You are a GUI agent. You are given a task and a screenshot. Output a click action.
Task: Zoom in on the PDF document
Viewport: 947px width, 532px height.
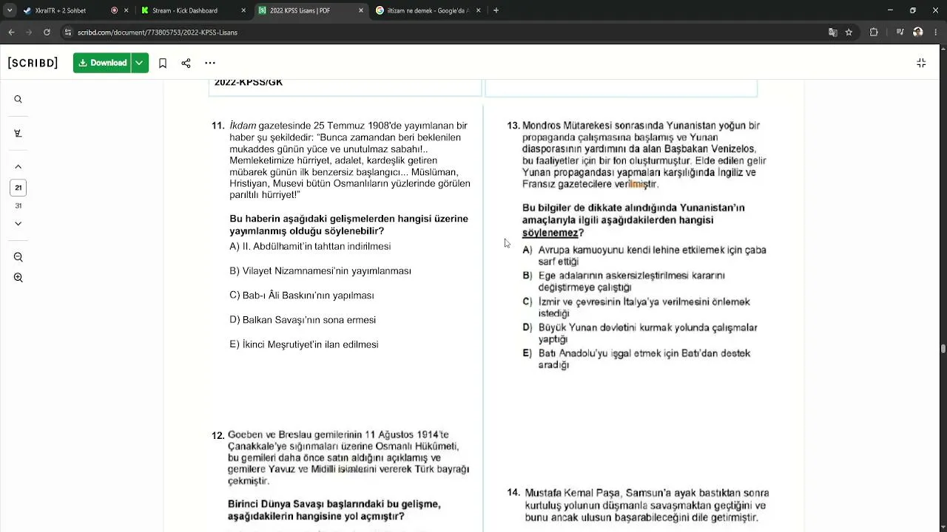tap(18, 278)
